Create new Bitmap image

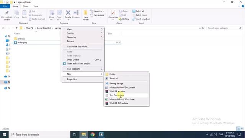pyautogui.click(x=126, y=84)
